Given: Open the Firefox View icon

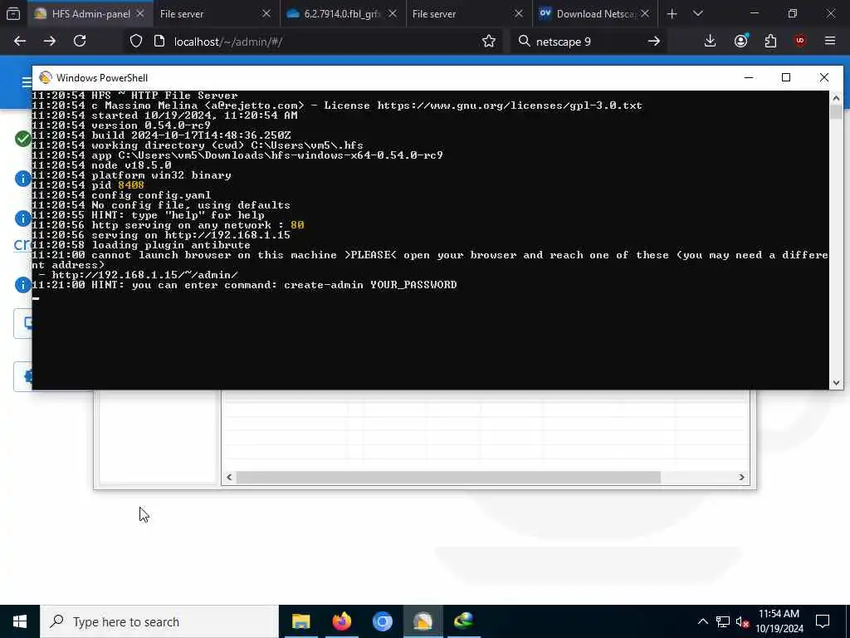Looking at the screenshot, I should [13, 14].
